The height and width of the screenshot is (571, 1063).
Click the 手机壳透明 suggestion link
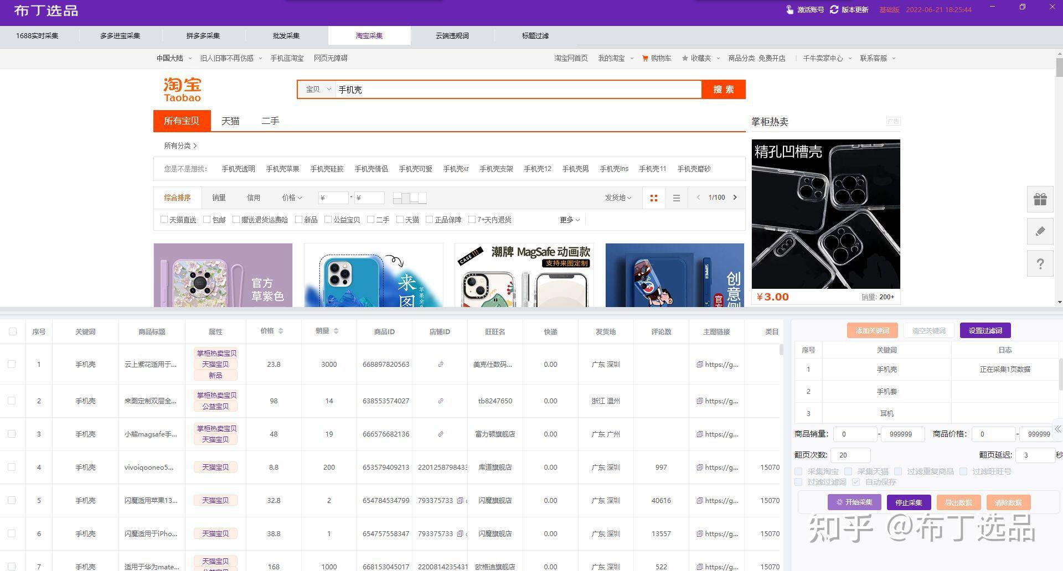point(239,169)
